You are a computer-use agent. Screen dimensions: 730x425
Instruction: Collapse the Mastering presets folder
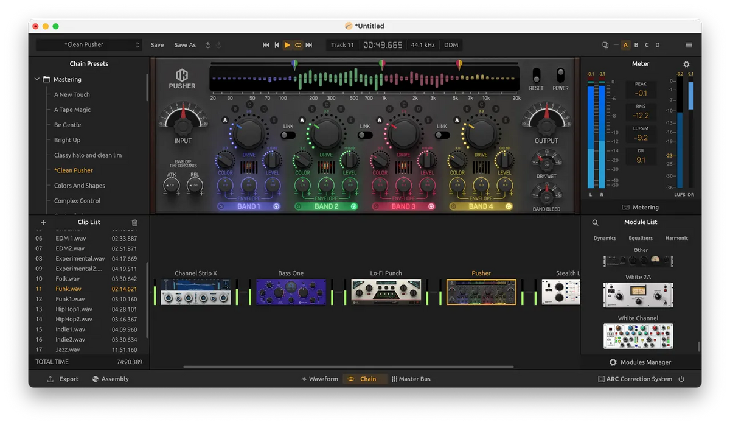pyautogui.click(x=36, y=79)
